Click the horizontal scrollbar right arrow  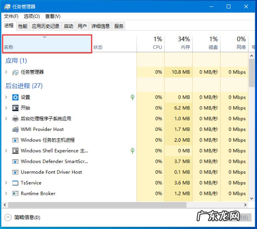(245, 205)
